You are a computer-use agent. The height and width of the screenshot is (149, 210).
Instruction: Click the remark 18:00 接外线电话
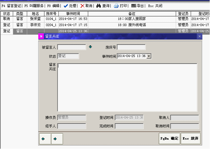(x=132, y=25)
